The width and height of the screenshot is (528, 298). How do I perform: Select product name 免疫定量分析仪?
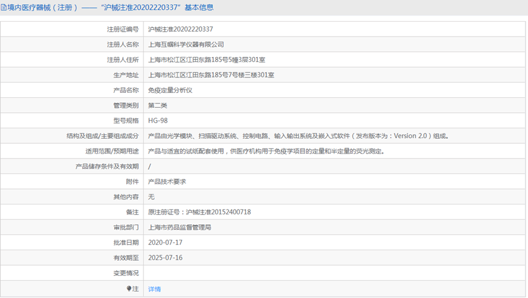coord(170,90)
